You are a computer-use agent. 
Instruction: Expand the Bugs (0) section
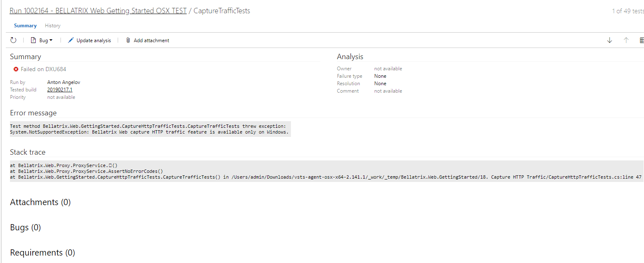(25, 227)
